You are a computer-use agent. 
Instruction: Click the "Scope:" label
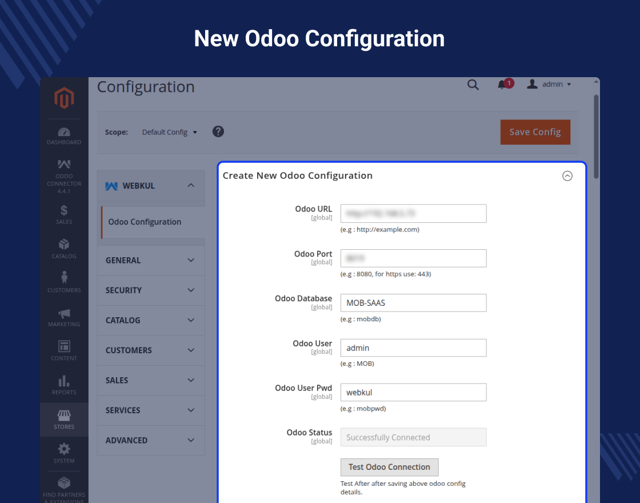point(117,132)
